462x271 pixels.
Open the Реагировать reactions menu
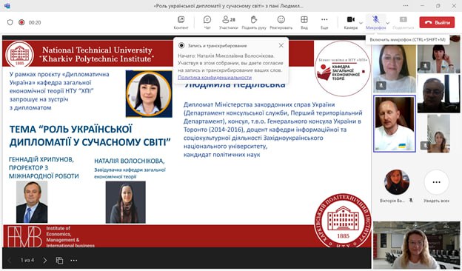pos(281,22)
